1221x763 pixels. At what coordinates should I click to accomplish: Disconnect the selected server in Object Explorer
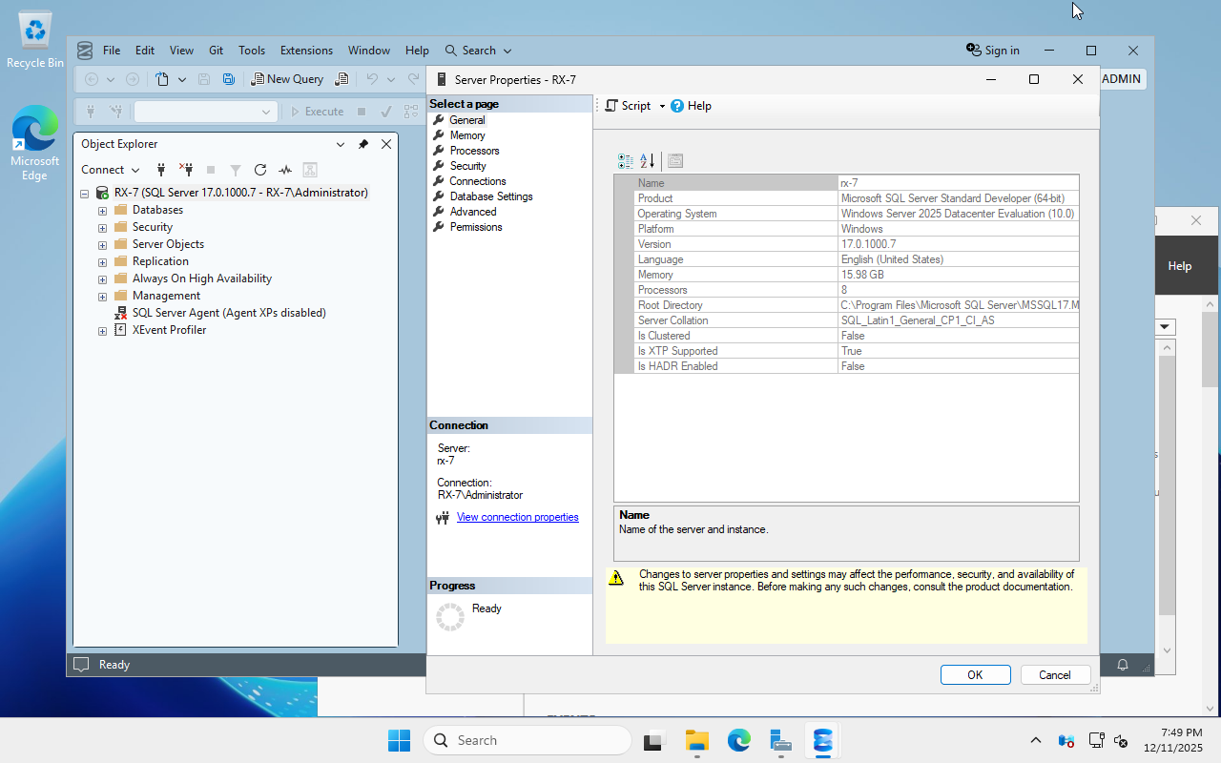187,169
